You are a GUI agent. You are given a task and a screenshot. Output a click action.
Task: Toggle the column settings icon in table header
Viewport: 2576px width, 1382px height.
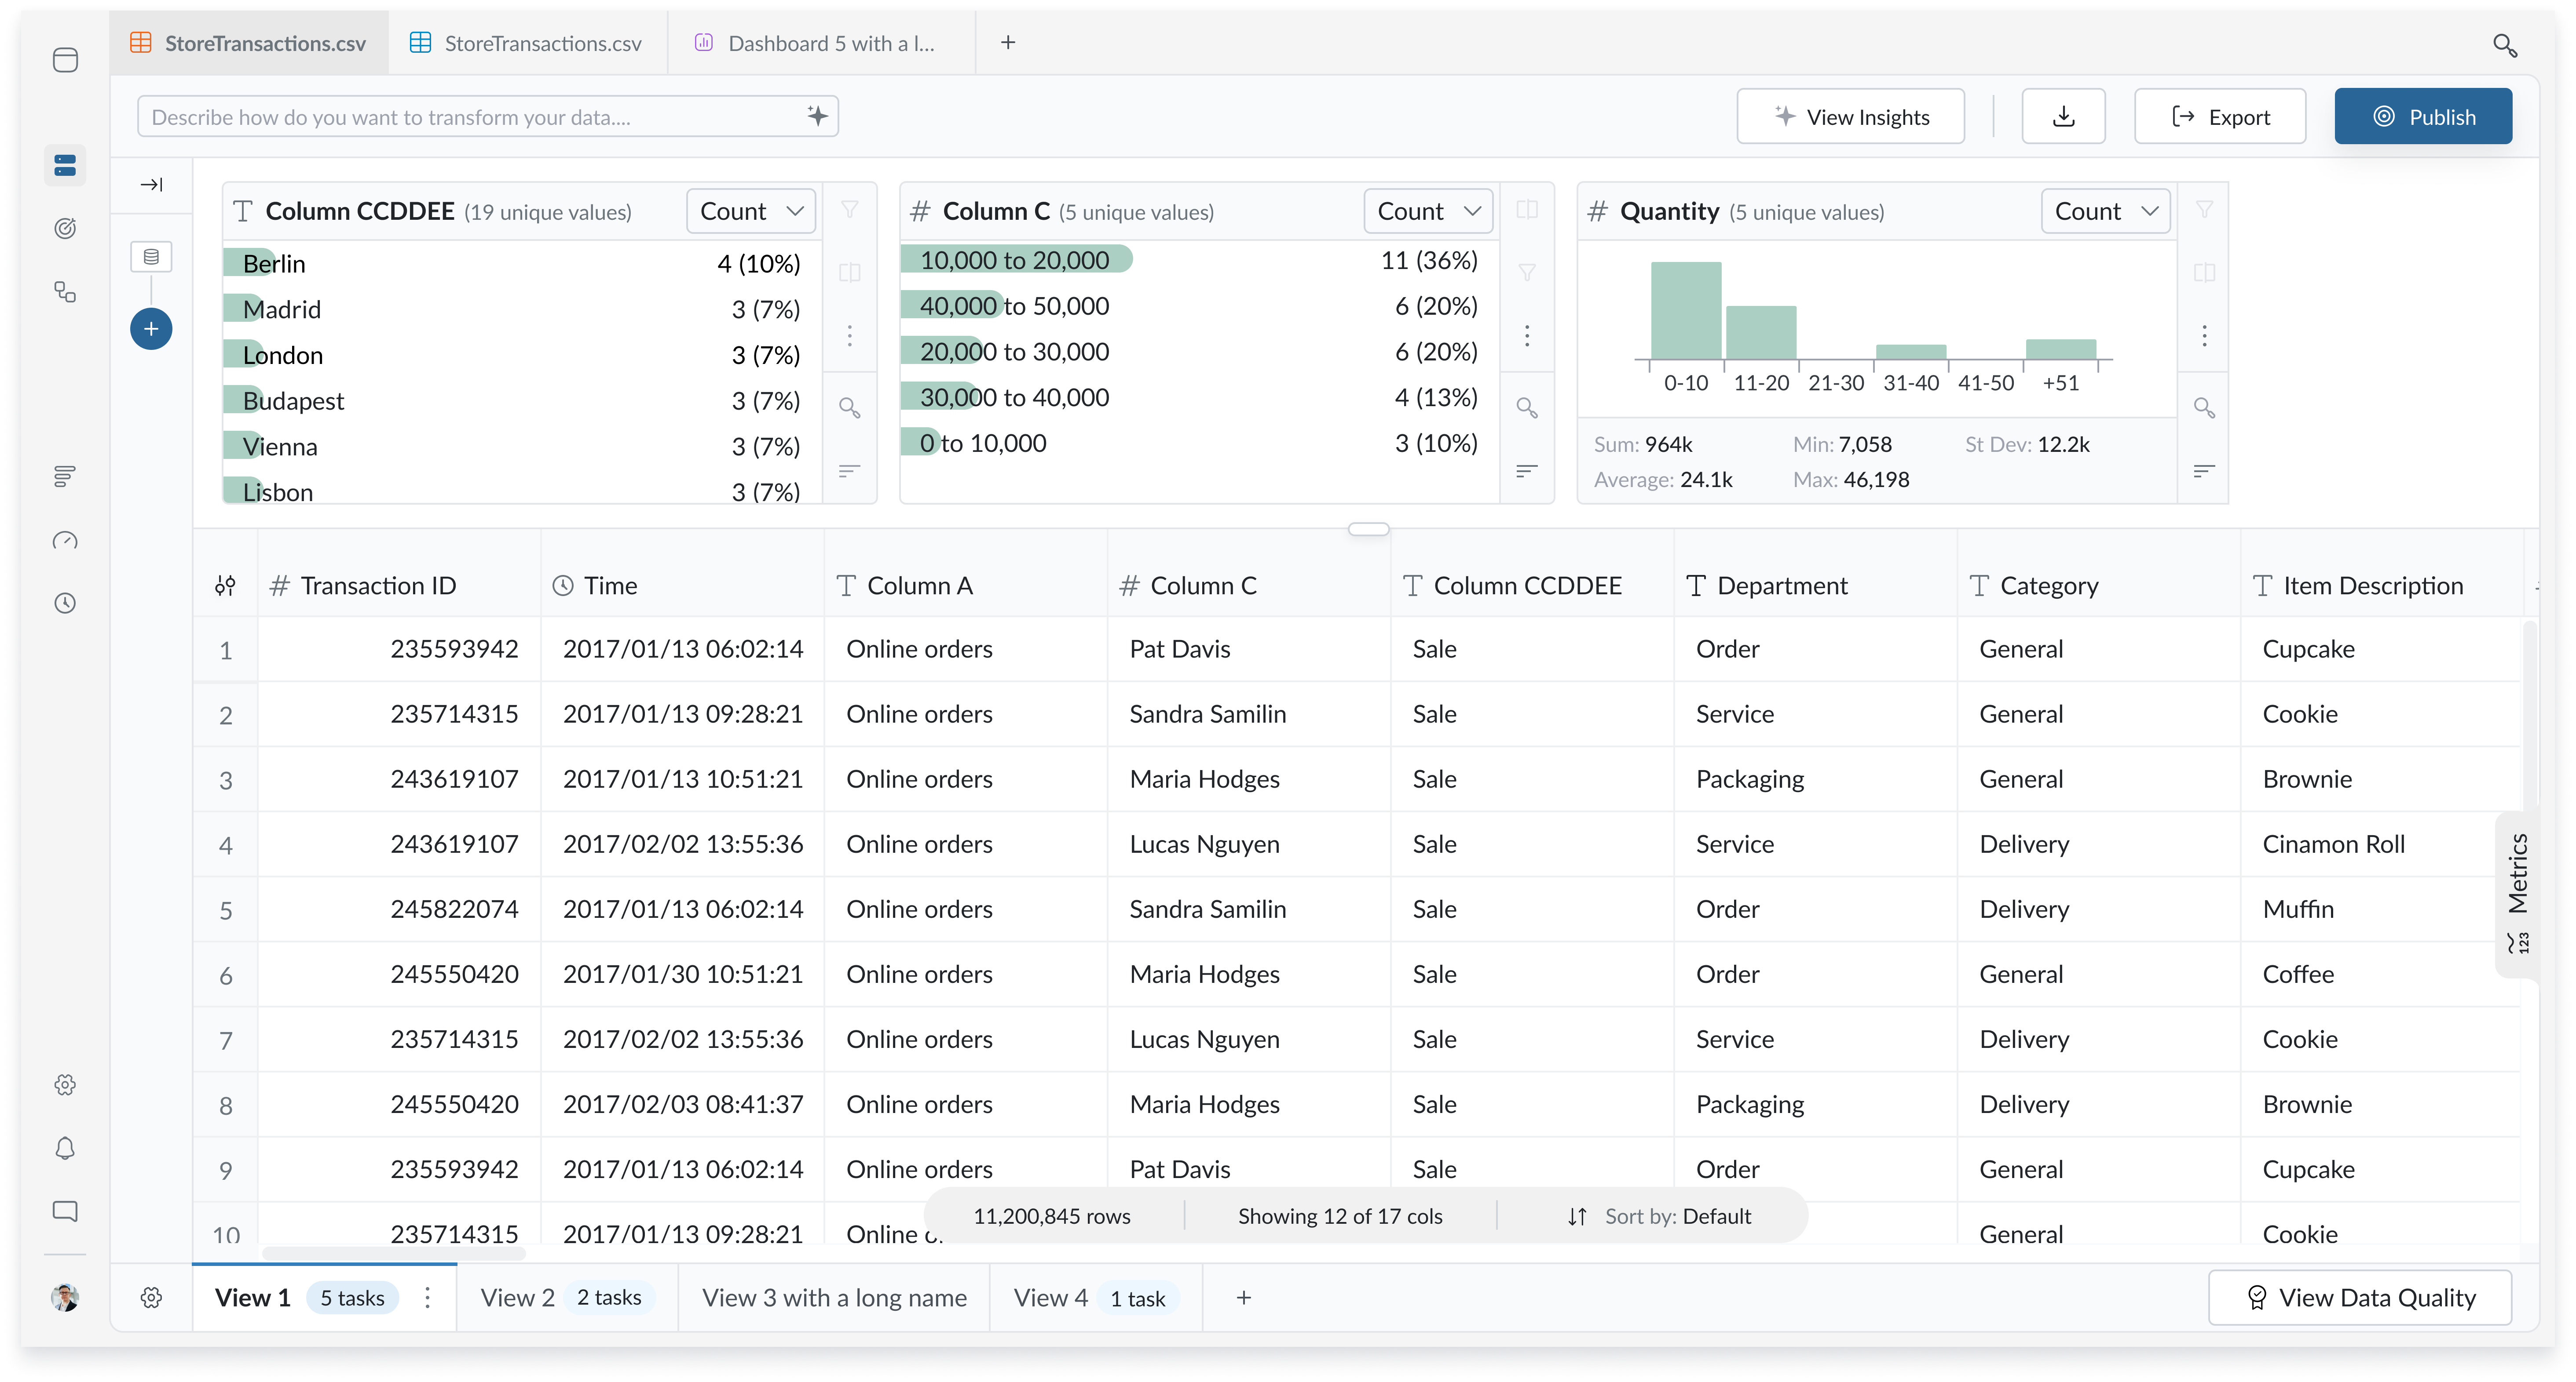225,586
